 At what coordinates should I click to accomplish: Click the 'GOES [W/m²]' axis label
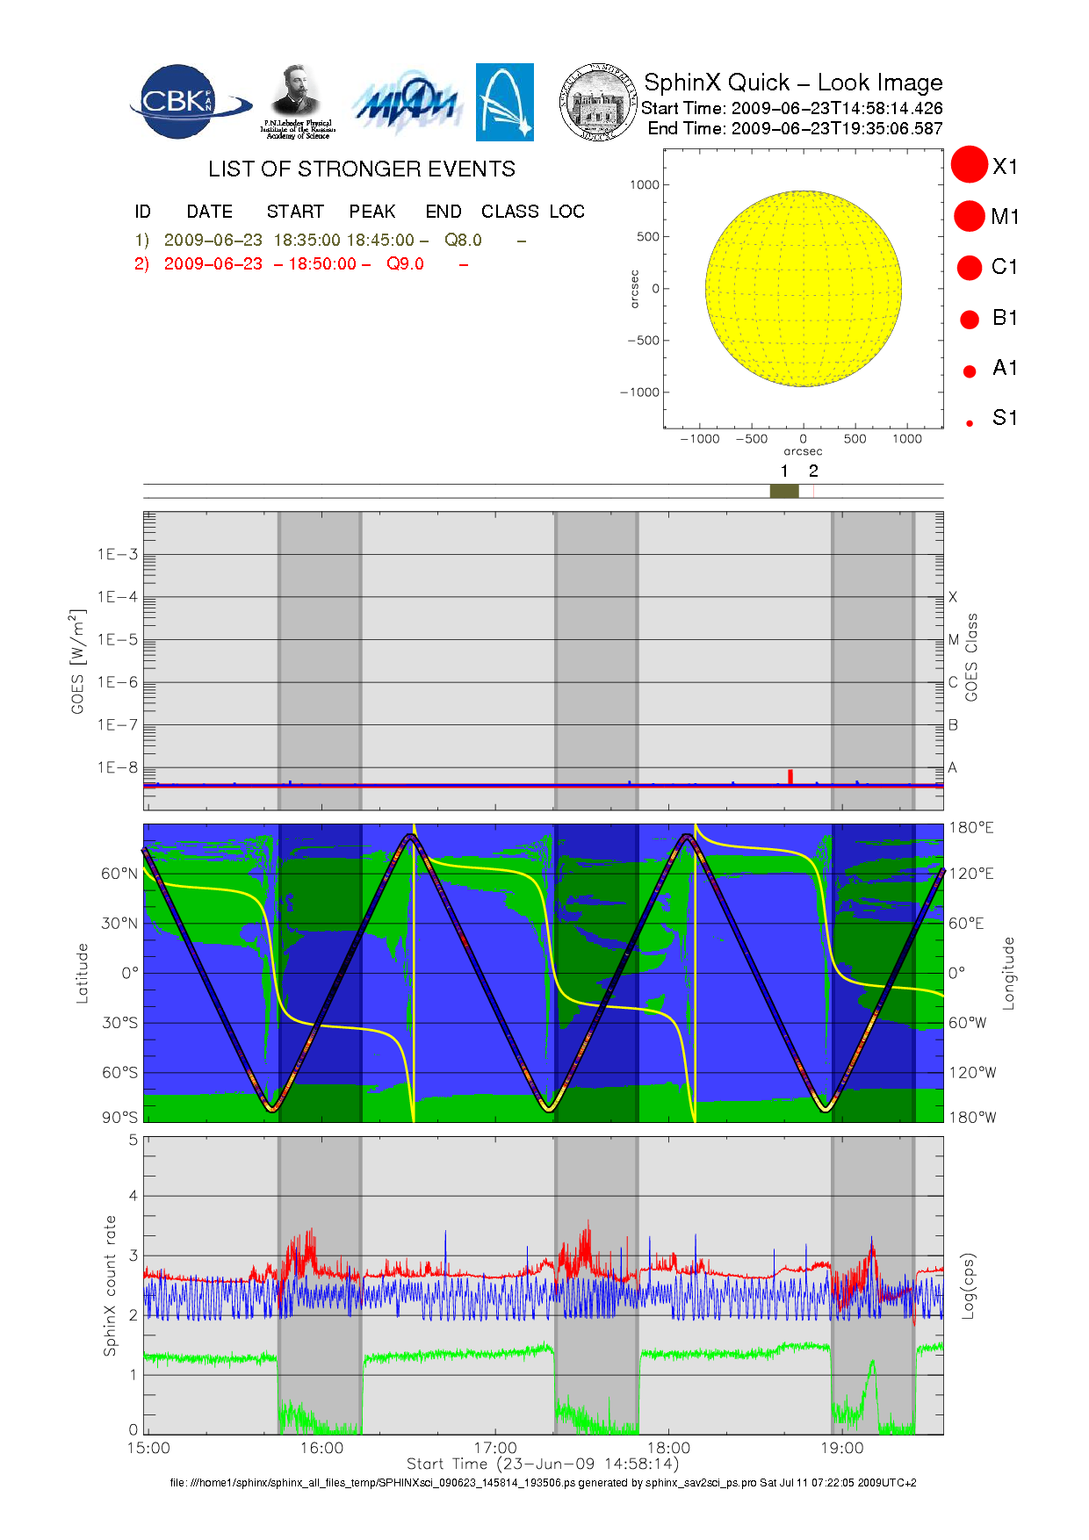tap(79, 661)
